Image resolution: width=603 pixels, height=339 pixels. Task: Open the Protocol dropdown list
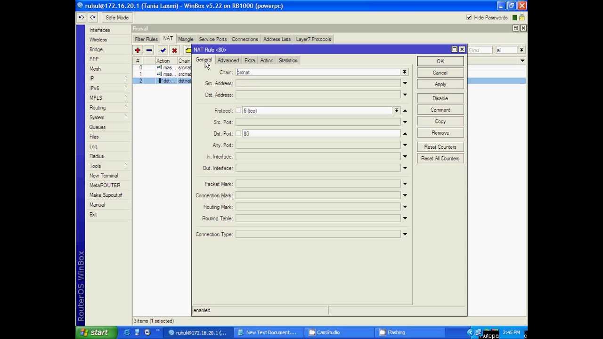tap(396, 111)
